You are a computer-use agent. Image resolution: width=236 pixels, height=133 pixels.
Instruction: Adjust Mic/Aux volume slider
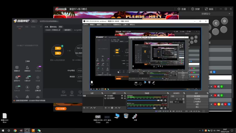coord(143,108)
